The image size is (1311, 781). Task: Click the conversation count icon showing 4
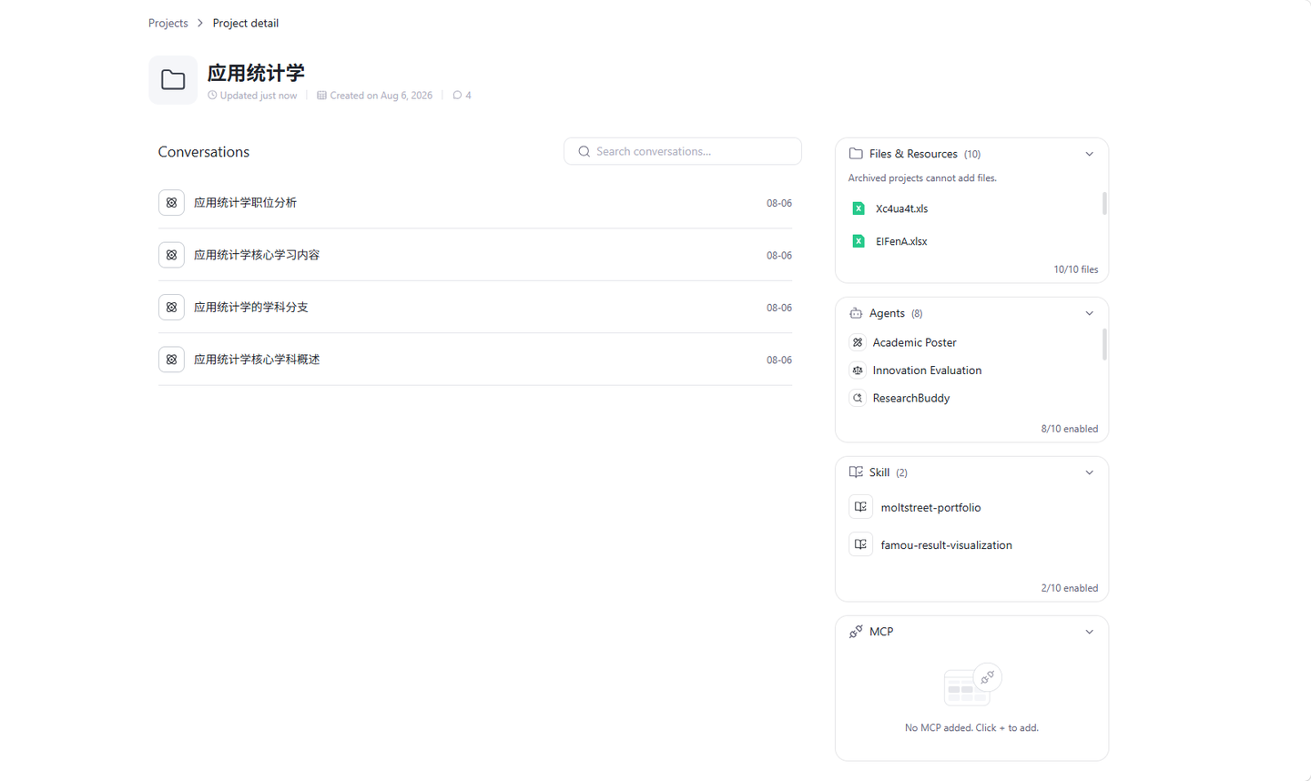point(457,95)
